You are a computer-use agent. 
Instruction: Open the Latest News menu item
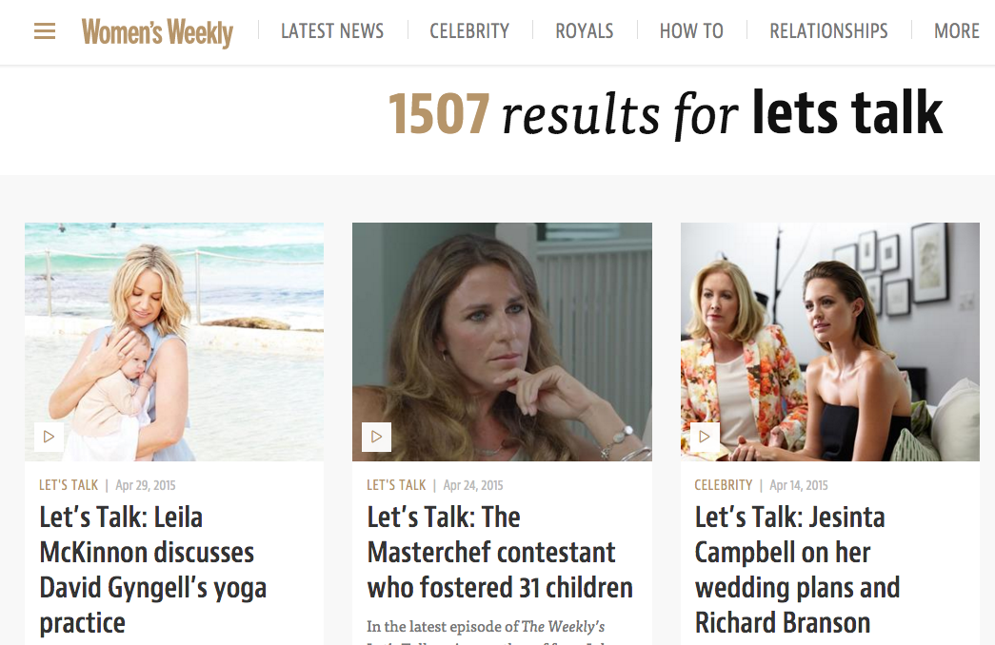332,31
